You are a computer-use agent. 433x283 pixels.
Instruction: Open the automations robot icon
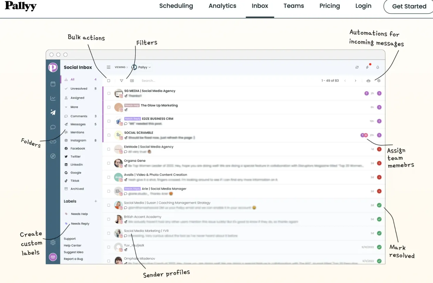click(368, 81)
